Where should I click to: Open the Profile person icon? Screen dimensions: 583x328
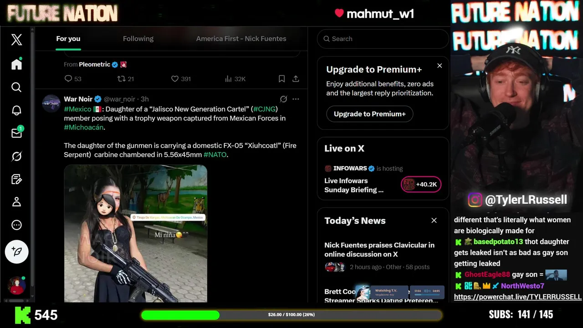click(x=16, y=202)
